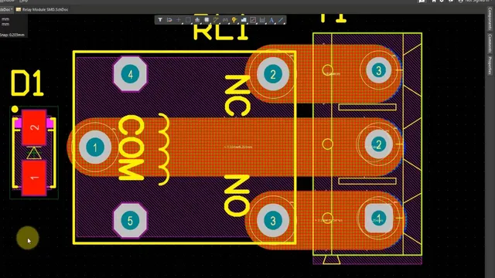
Task: Select the rectangle selection tool
Action: point(188,20)
